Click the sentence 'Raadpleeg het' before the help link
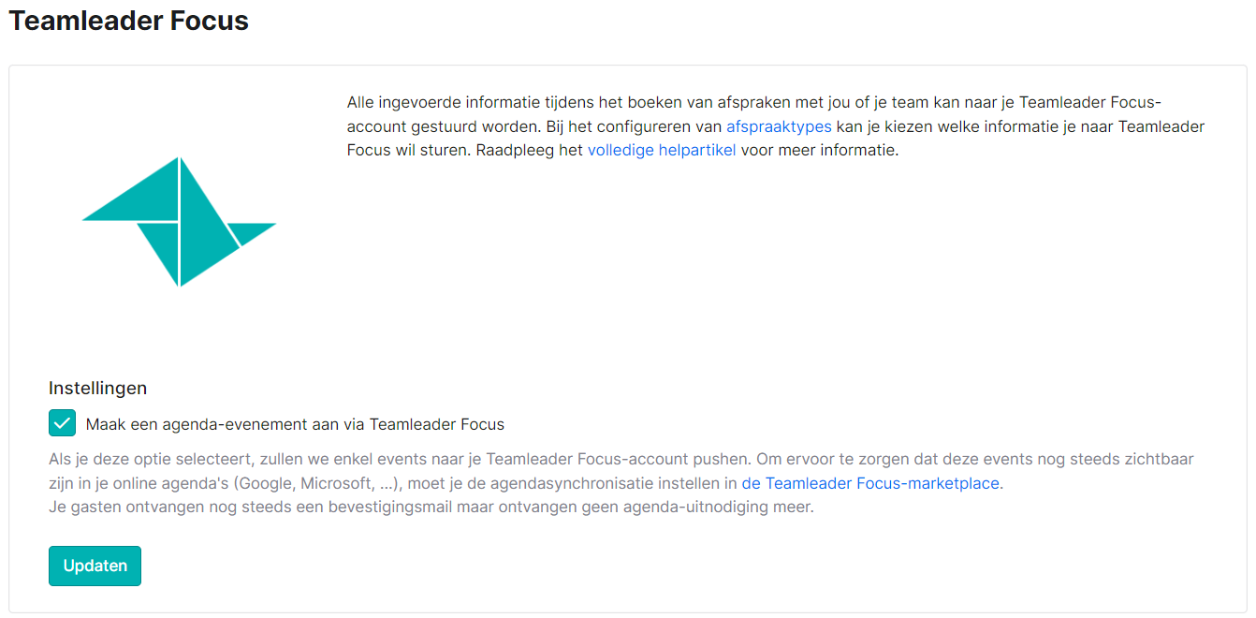The width and height of the screenshot is (1256, 618). (530, 150)
